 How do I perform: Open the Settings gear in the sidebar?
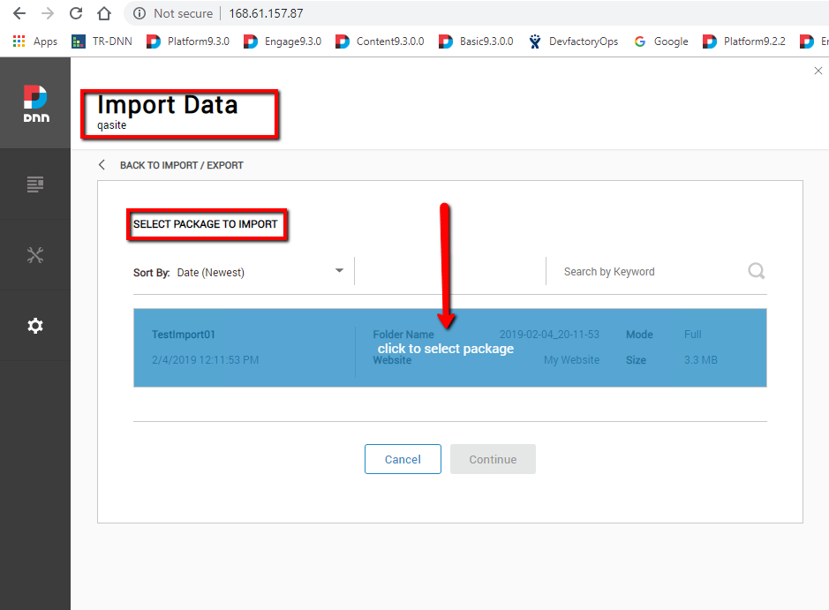(35, 325)
